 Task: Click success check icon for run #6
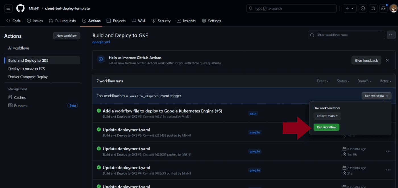pos(99,130)
